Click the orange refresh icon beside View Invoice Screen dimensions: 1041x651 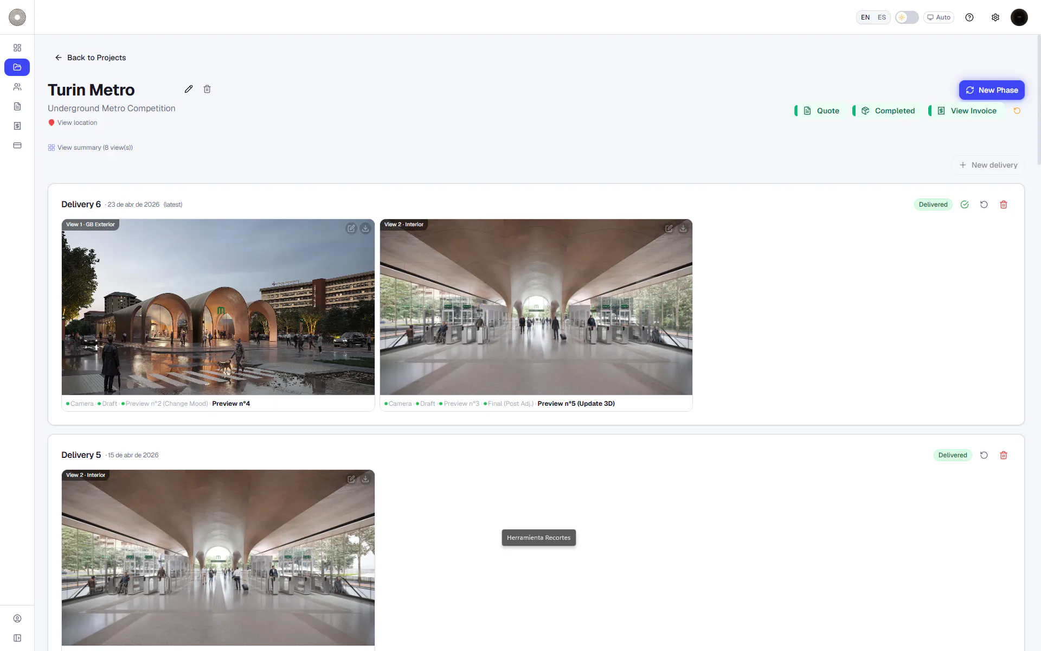[x=1017, y=111]
